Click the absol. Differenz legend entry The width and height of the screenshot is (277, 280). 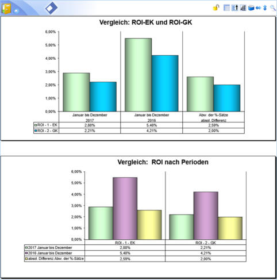pos(55,259)
